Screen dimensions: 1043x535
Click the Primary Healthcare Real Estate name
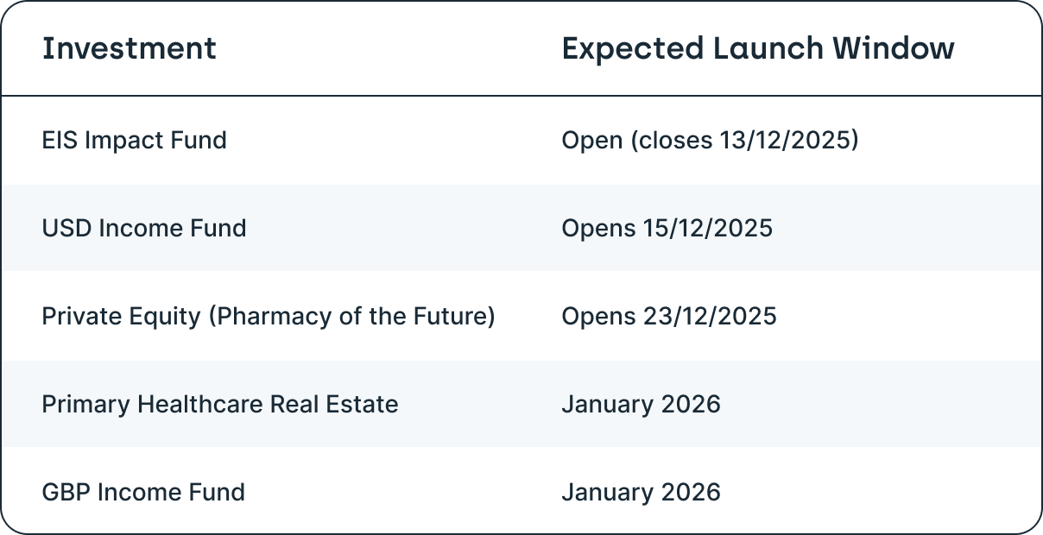click(220, 404)
